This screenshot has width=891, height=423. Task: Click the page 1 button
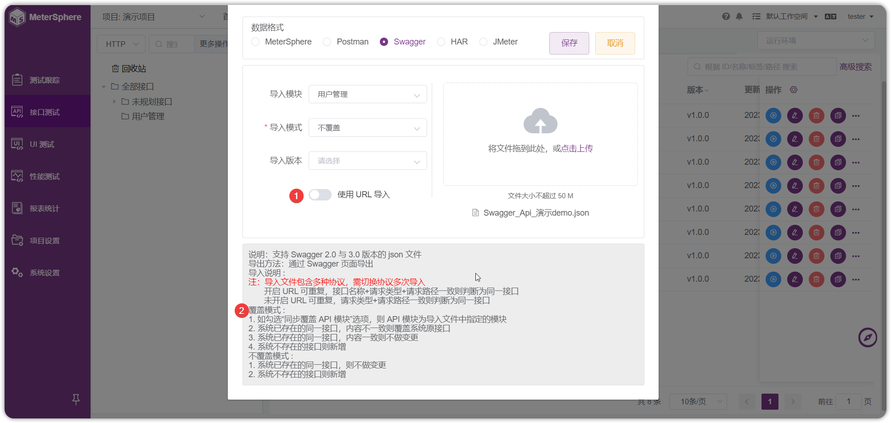(770, 401)
